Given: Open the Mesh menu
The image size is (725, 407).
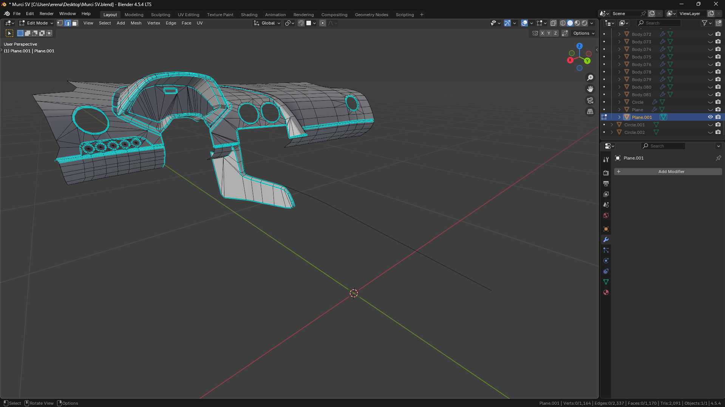Looking at the screenshot, I should coord(136,23).
